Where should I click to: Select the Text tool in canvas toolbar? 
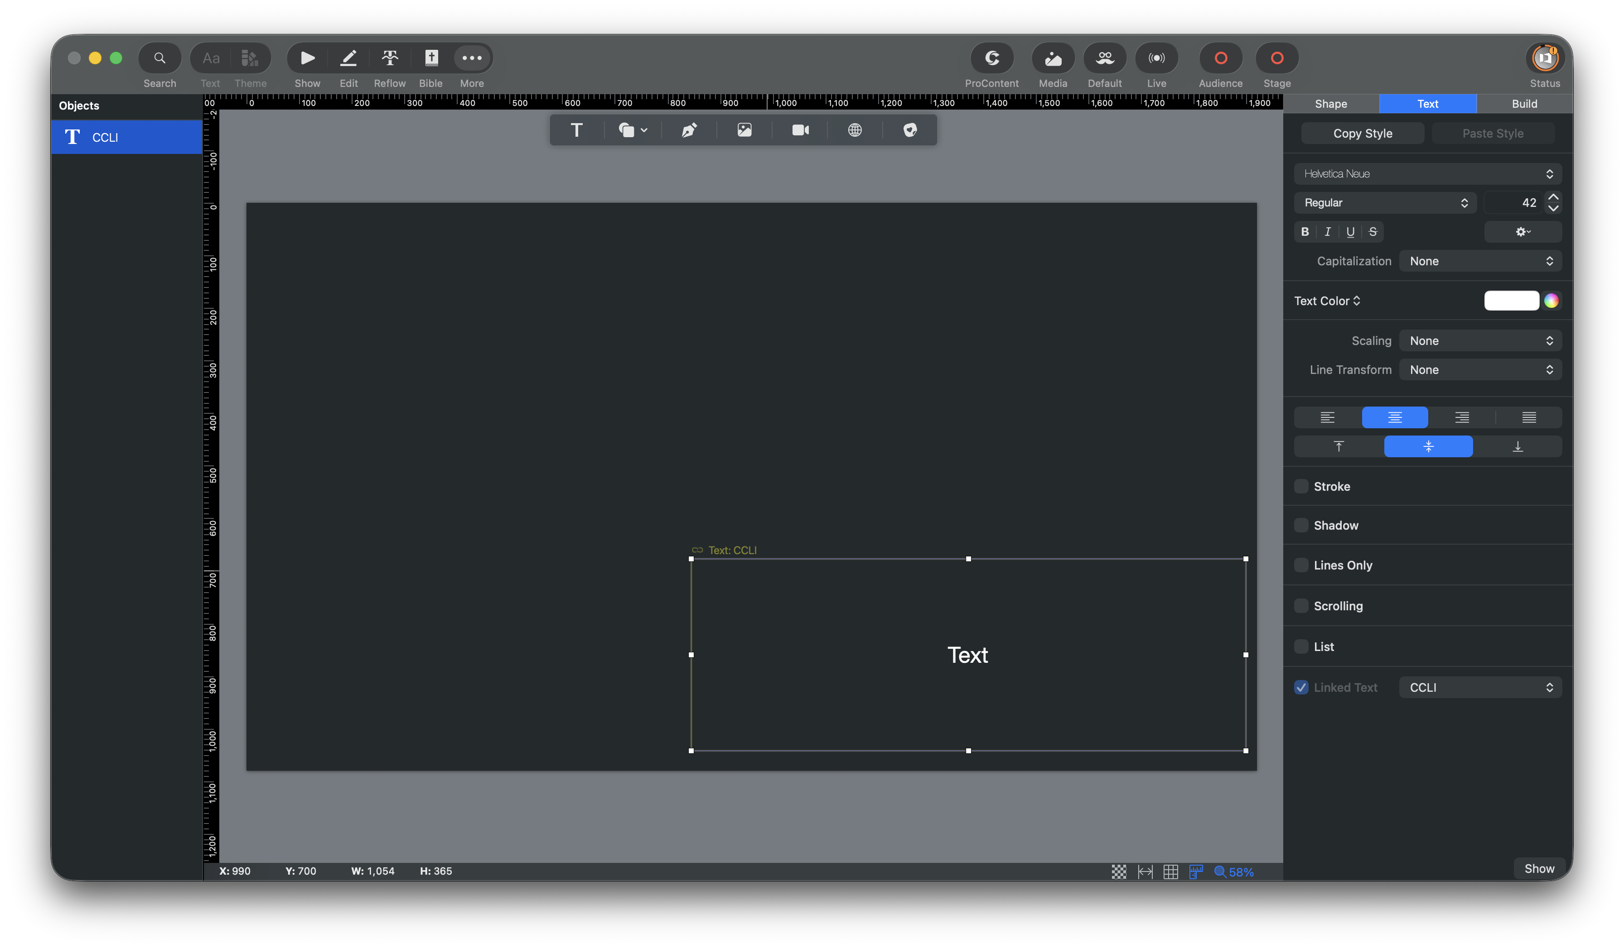coord(576,130)
